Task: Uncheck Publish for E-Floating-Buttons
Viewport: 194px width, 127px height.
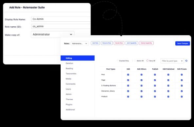Action: [x=155, y=86]
